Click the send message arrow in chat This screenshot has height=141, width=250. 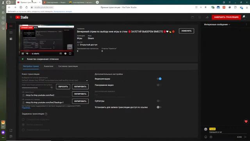(x=245, y=137)
